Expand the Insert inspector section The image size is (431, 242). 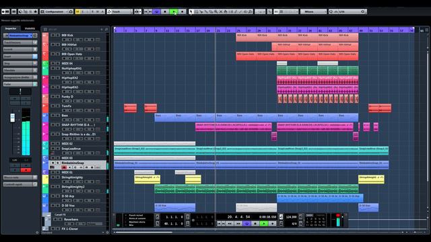[20, 56]
